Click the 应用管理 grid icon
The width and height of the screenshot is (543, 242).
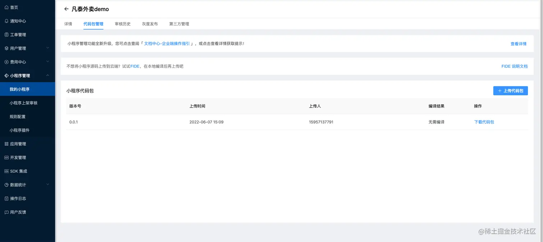click(x=6, y=144)
